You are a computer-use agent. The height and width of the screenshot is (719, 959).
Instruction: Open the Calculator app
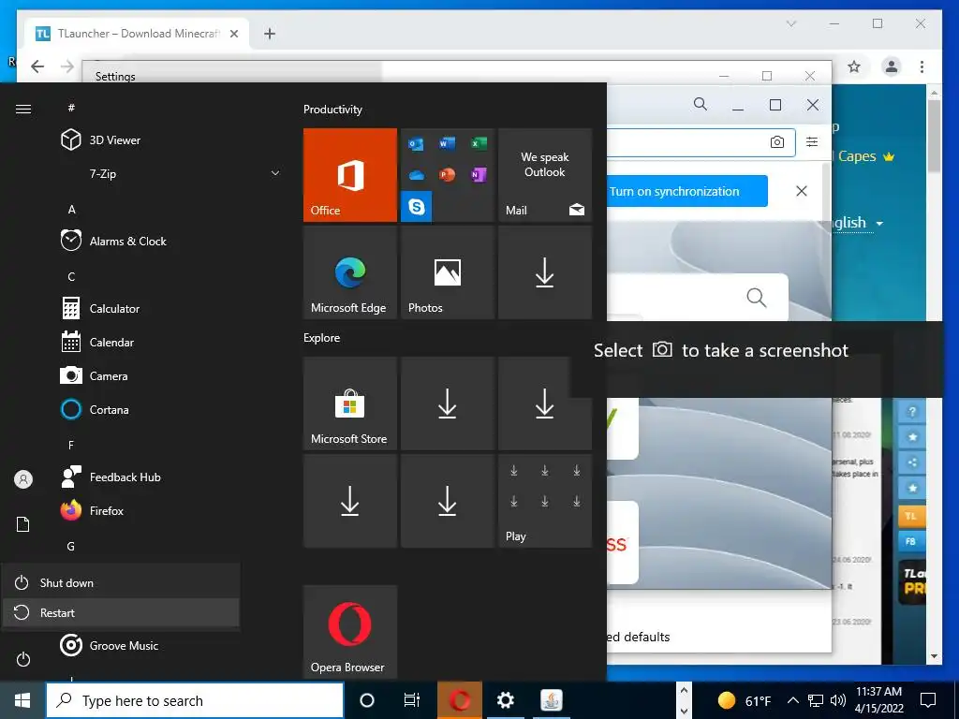point(101,308)
